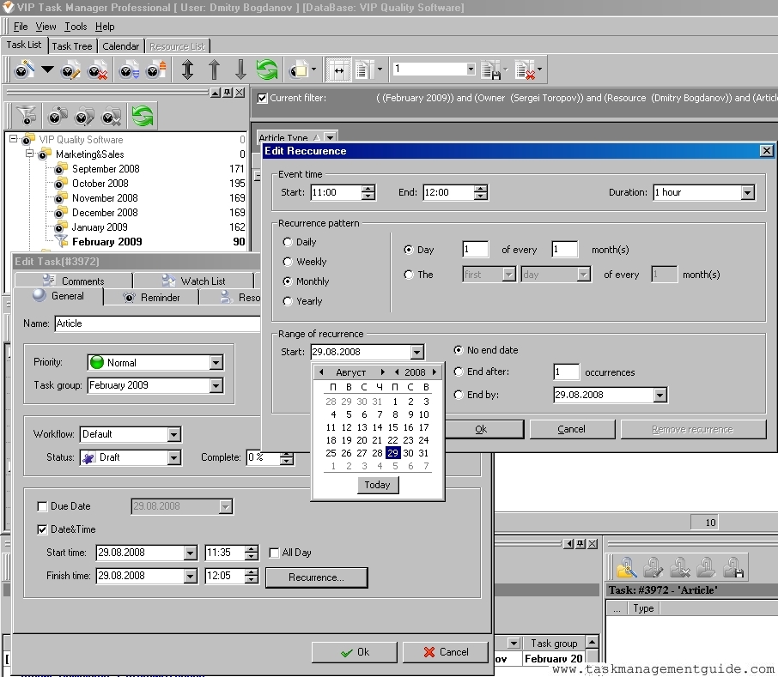Select the Daily recurrence pattern radio button
The height and width of the screenshot is (677, 778).
click(288, 242)
